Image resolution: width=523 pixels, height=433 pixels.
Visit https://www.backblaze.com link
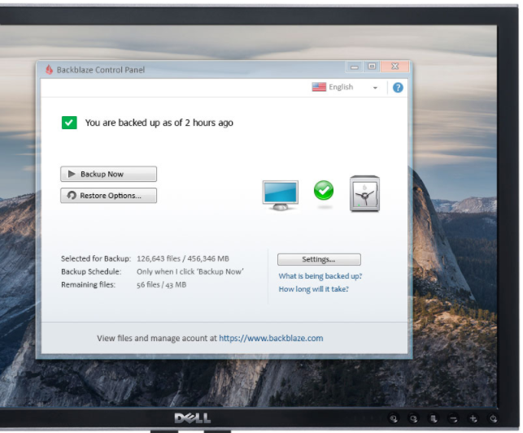[x=271, y=339]
